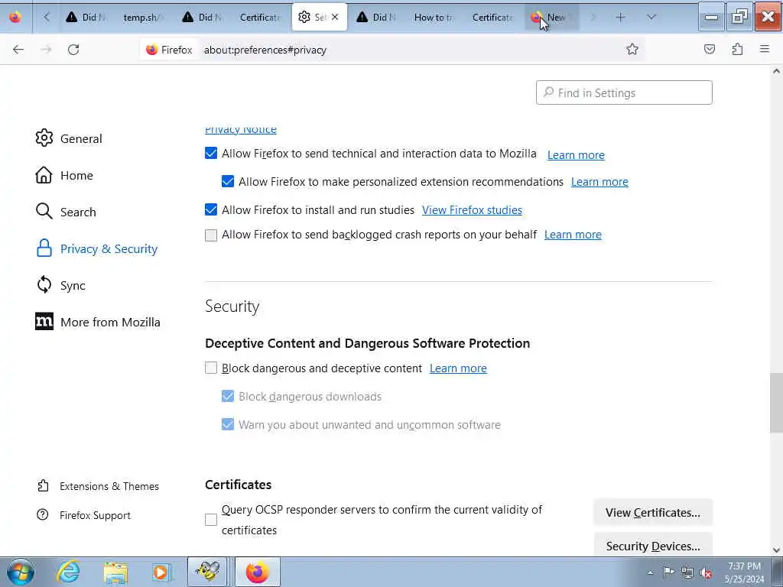
Task: Switch to the New Tab tab
Action: (552, 18)
